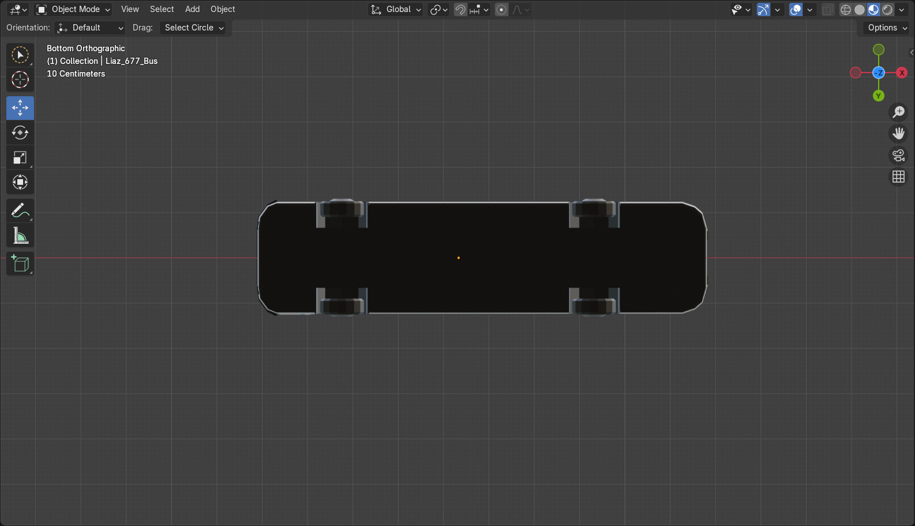Select the Add Cube tool
915x526 pixels.
tap(20, 264)
